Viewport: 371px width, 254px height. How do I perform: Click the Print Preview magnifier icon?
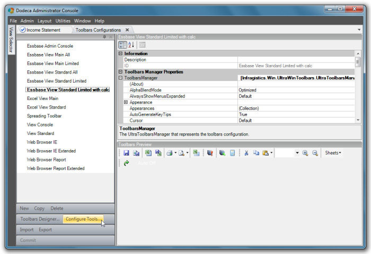pyautogui.click(x=181, y=153)
